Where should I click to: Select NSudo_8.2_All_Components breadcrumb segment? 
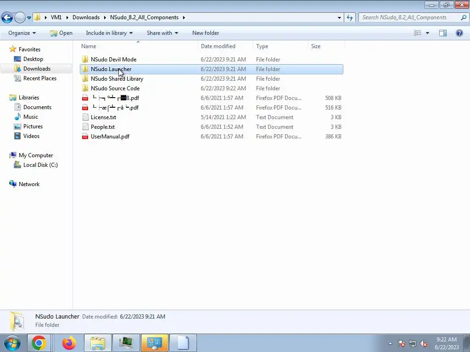point(144,17)
